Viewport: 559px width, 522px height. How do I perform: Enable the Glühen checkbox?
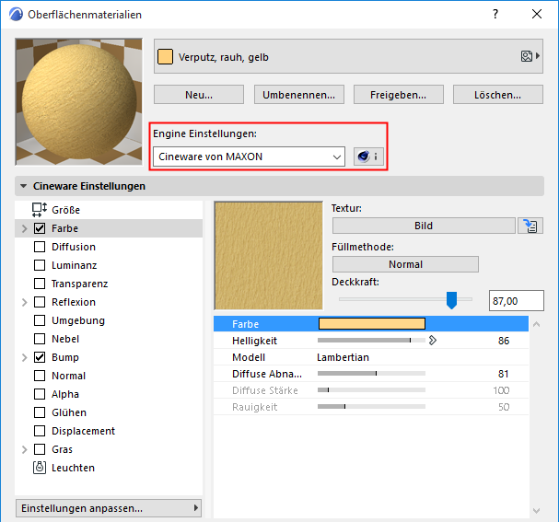point(40,412)
